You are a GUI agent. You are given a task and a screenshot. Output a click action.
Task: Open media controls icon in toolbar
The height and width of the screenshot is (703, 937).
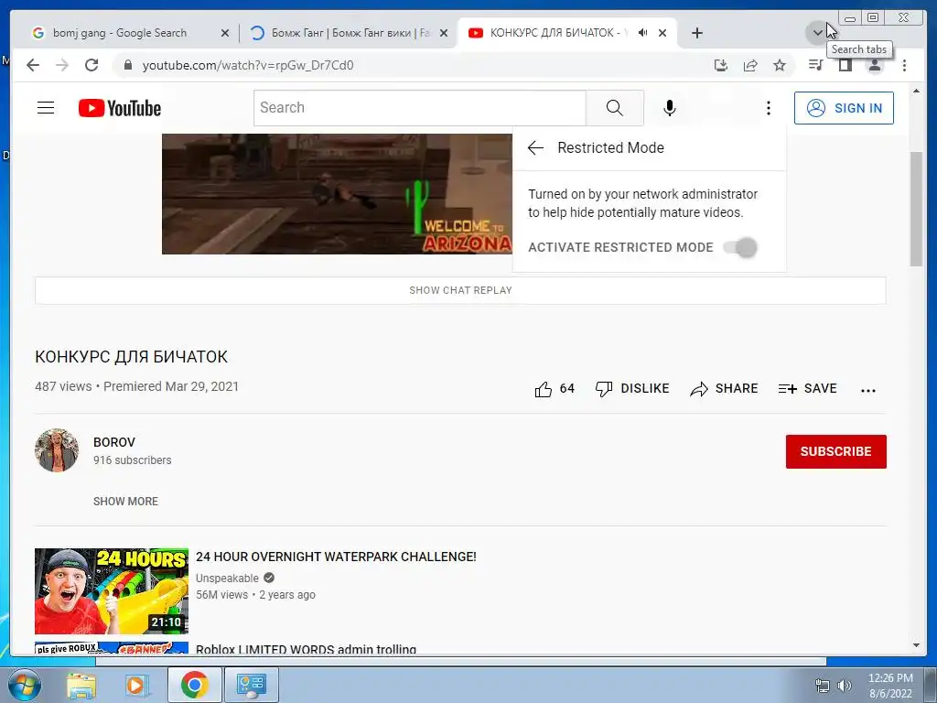(x=815, y=65)
